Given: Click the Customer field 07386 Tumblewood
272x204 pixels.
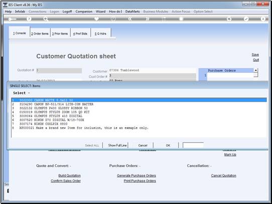Looking at the screenshot, I should click(x=153, y=70).
